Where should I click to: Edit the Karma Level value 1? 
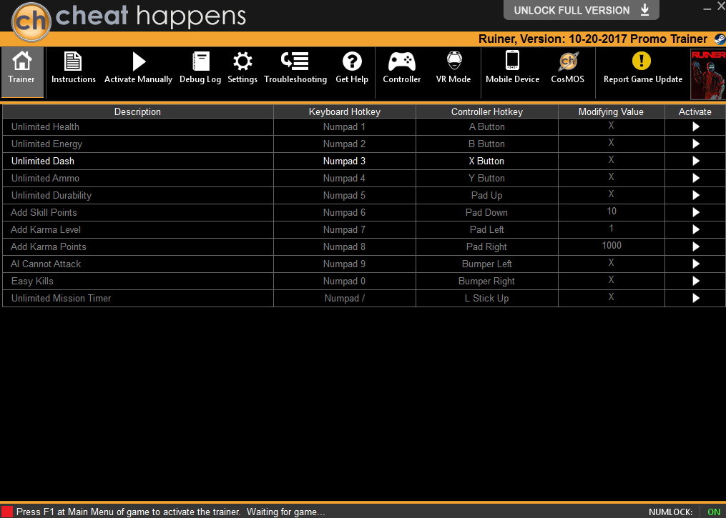point(611,229)
